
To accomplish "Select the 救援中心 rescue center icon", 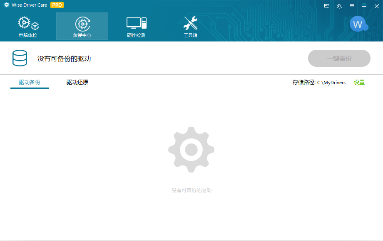I will pos(82,27).
